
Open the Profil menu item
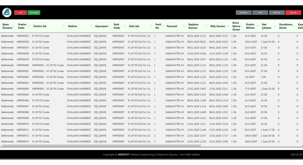260,12
